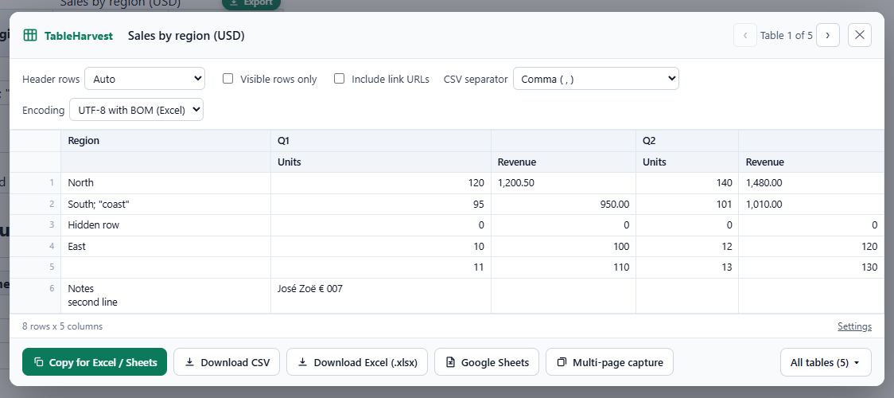Viewport: 894px width, 398px height.
Task: Click the 'Region' header cell
Action: (x=165, y=141)
